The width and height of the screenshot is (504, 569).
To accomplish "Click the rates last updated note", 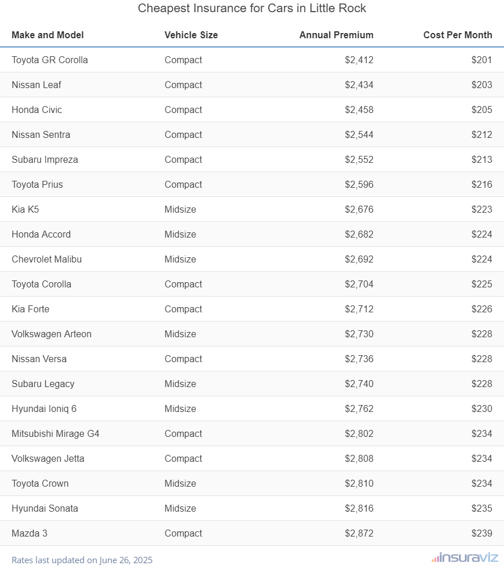I will click(x=82, y=560).
